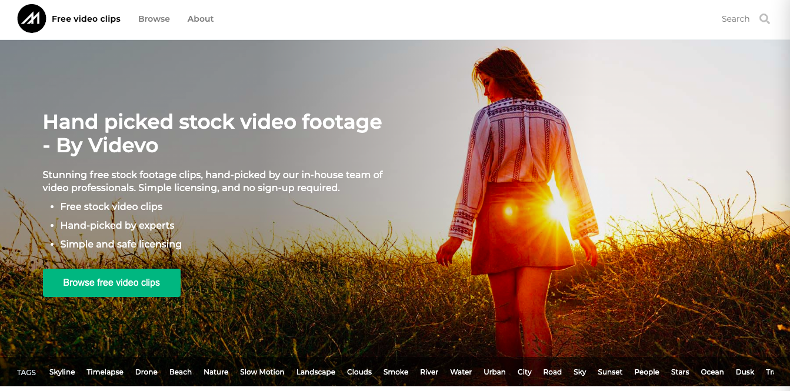Select the Browse menu item

coord(154,18)
